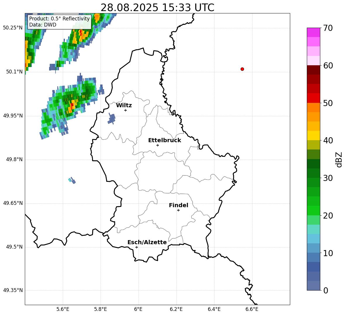Pick the slate blue bottom colorbar segment
The width and height of the screenshot is (346, 315).
(313, 286)
